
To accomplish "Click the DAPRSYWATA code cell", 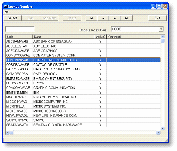I will pyautogui.click(x=19, y=69).
